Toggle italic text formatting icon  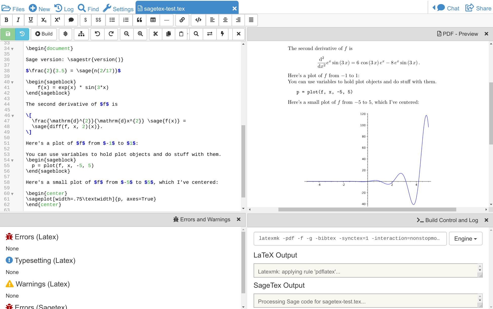tap(18, 20)
